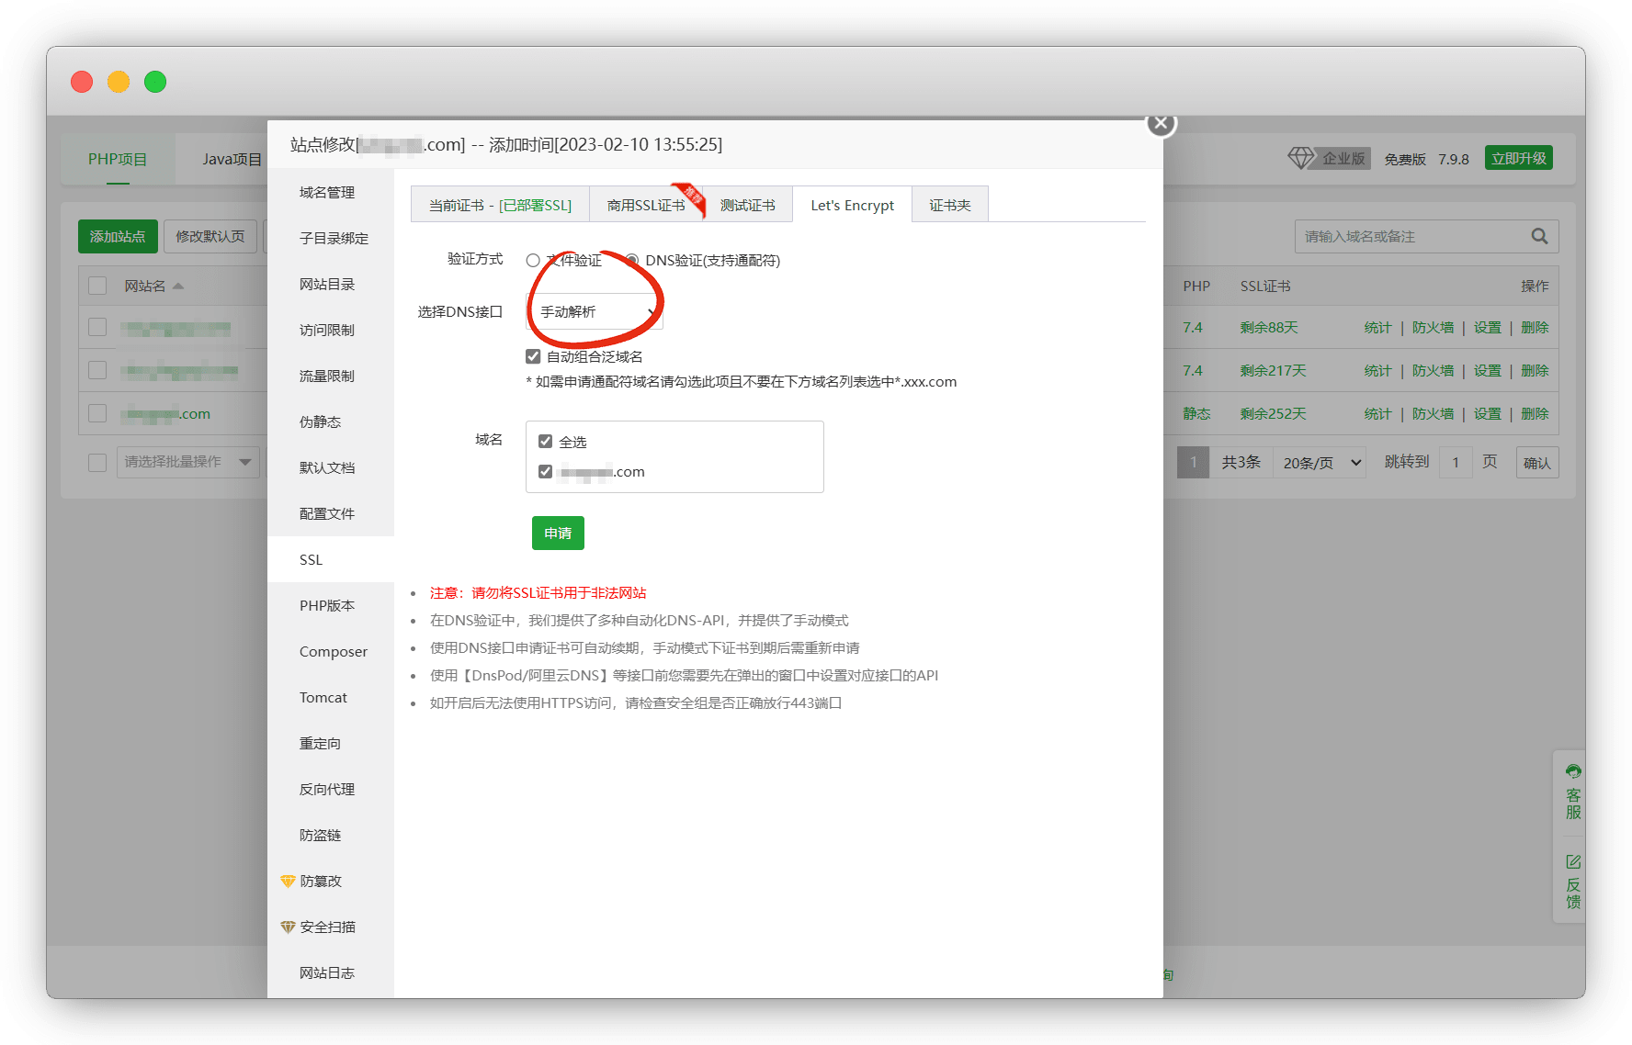Click the search magnifier icon

pyautogui.click(x=1539, y=237)
